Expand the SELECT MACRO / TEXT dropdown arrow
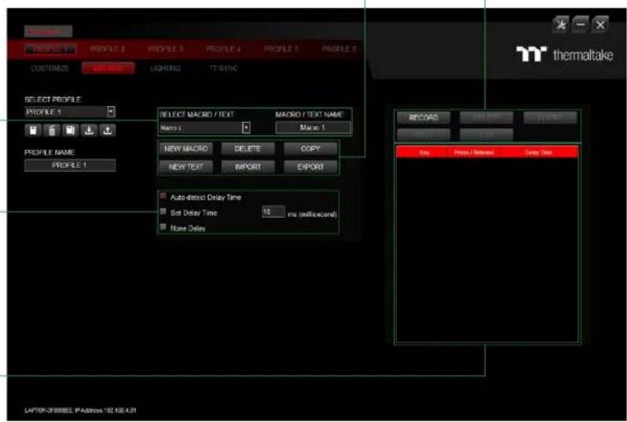627x422 pixels. 247,127
